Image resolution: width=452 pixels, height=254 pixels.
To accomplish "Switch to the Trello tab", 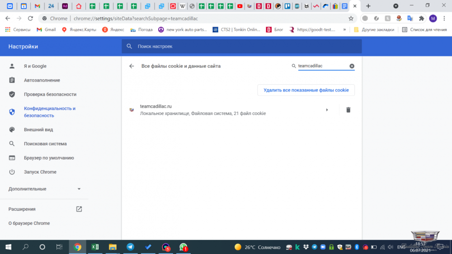I will tap(287, 6).
